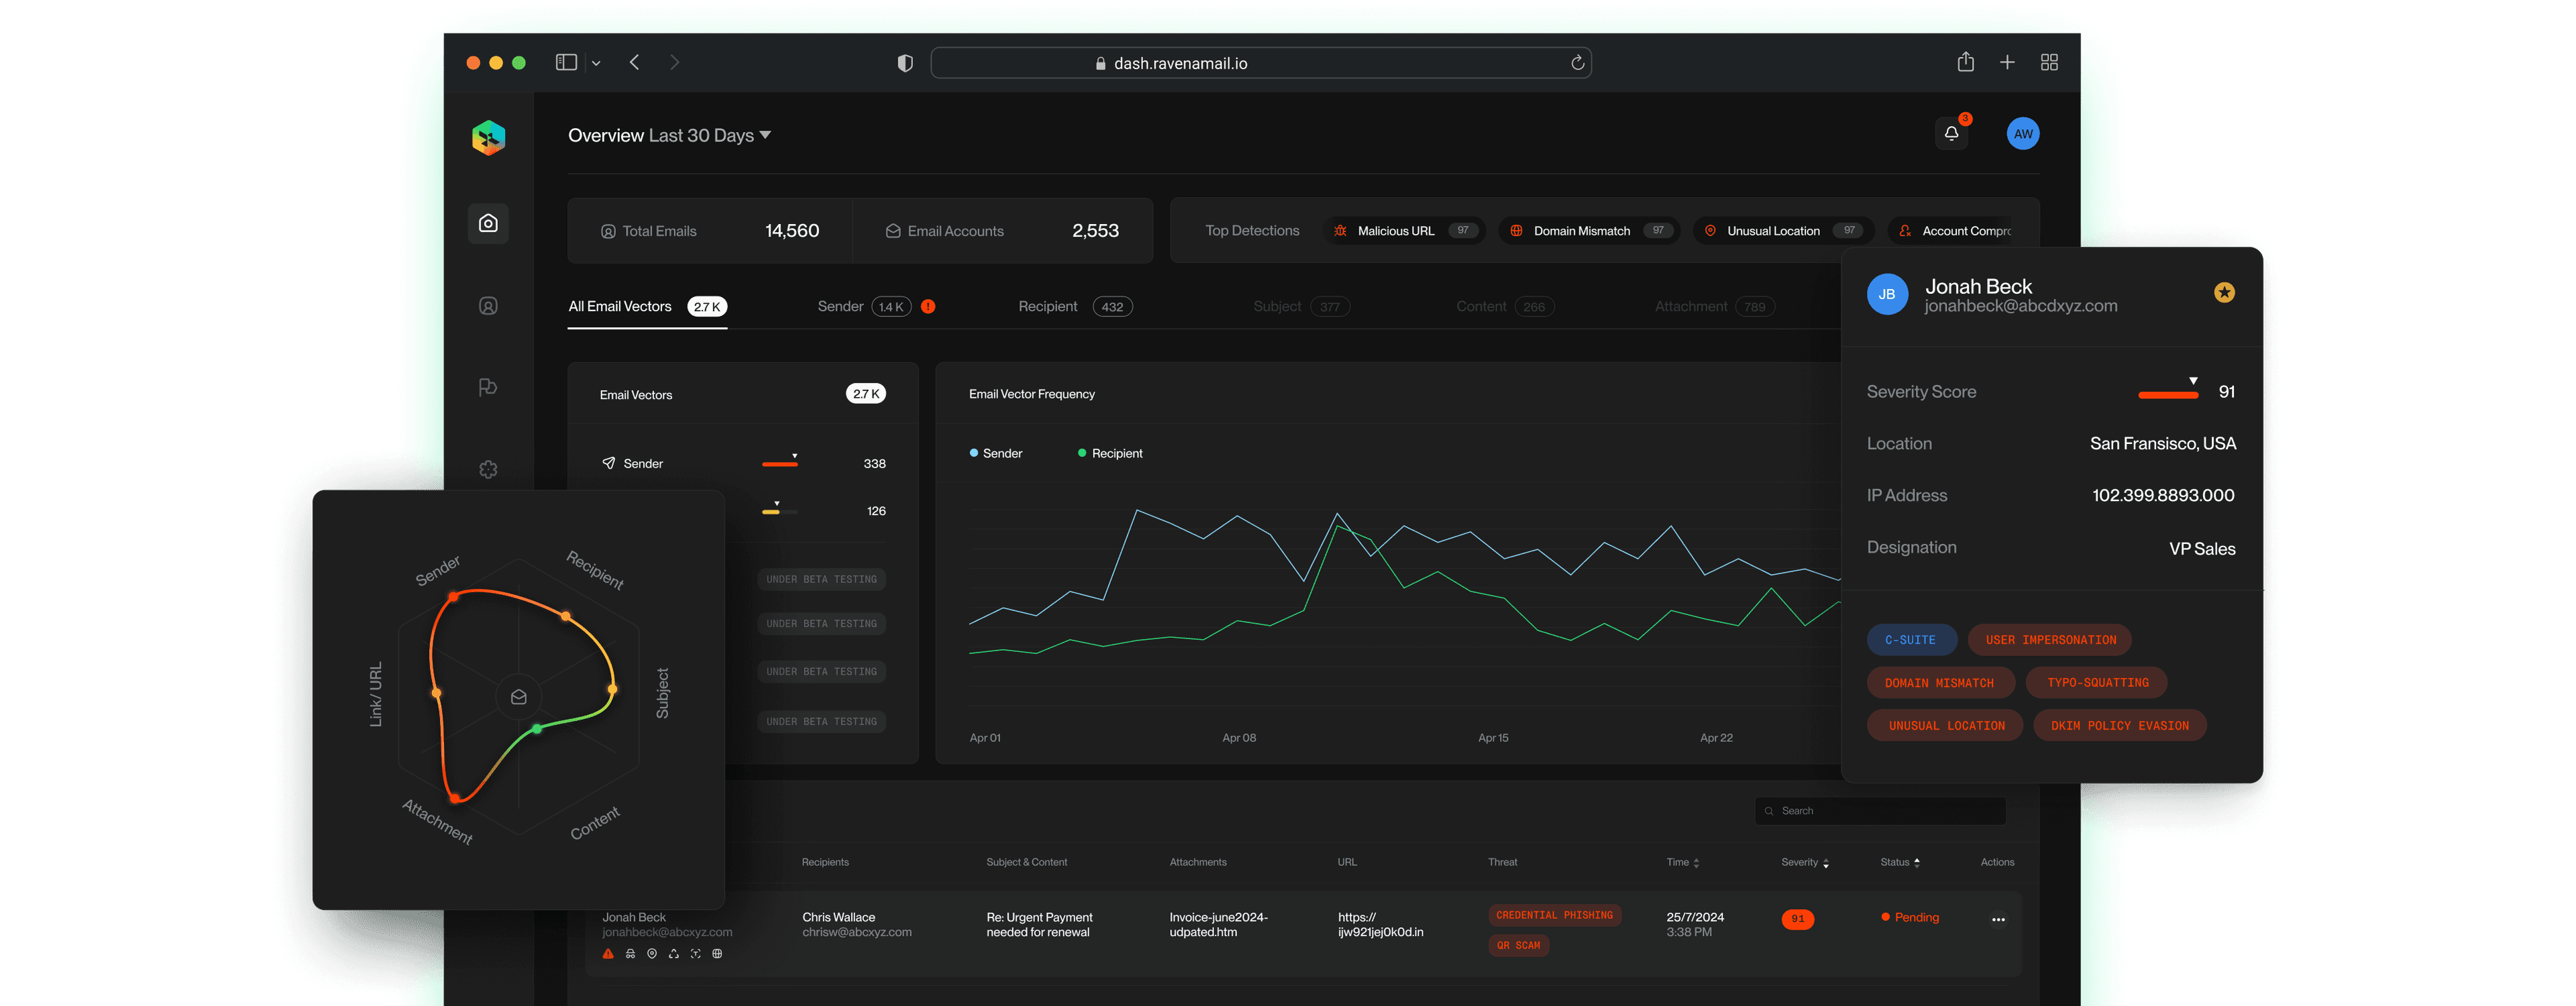This screenshot has height=1006, width=2576.
Task: Click the Ravenmail hexagon logo in sidebar
Action: tap(488, 138)
